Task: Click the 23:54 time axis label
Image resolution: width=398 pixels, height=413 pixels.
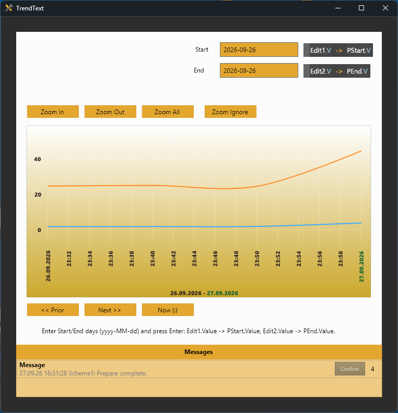Action: coord(299,259)
